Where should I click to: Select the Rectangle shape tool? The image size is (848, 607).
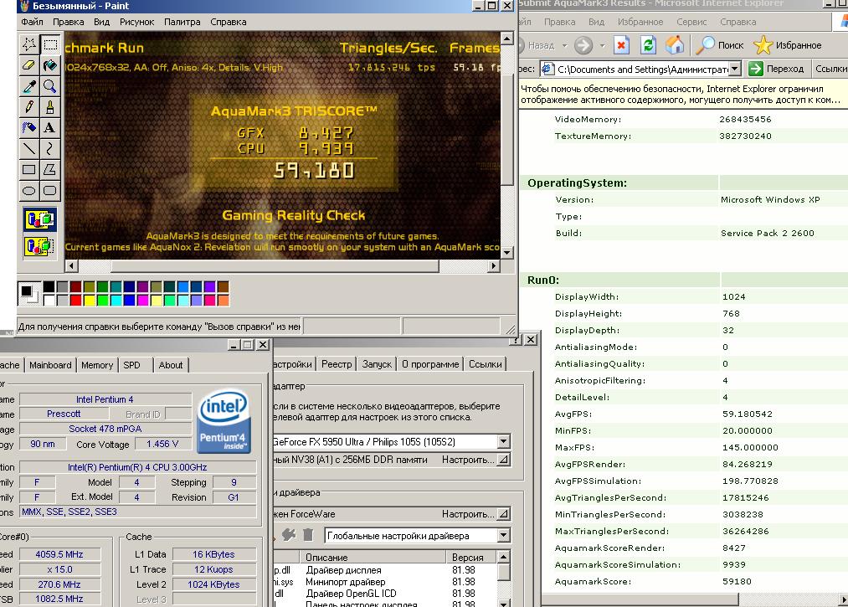(x=28, y=170)
